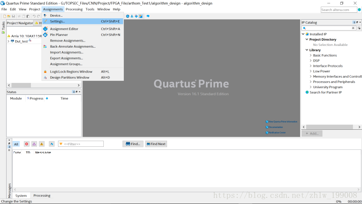Screen dimensions: 362x204
Task: Choose Import Assignments... entry
Action: pyautogui.click(x=83, y=52)
